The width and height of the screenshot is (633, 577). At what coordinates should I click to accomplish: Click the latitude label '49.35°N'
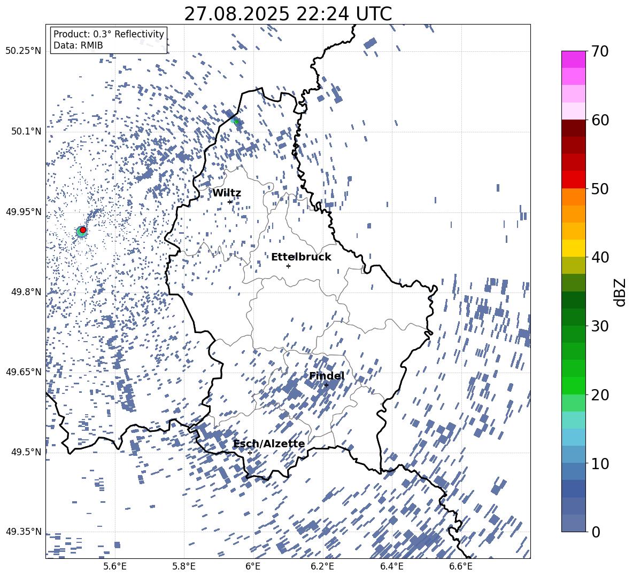(24, 532)
